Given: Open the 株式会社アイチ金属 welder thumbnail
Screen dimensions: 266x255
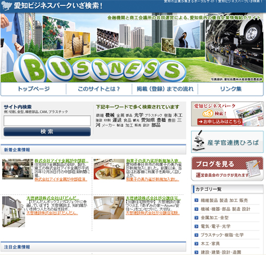Looking at the screenshot, I should [x=18, y=169].
